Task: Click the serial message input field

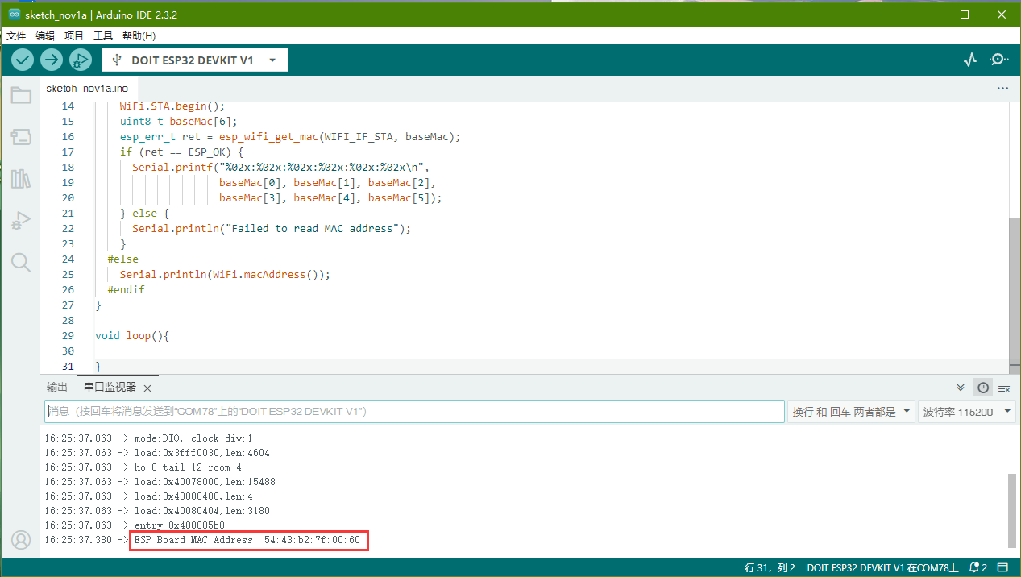Action: [414, 412]
